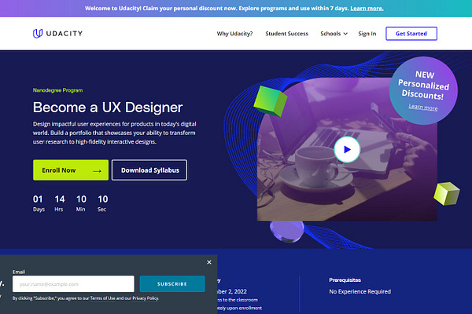Open the Student Success page
This screenshot has height=314, width=472.
287,34
